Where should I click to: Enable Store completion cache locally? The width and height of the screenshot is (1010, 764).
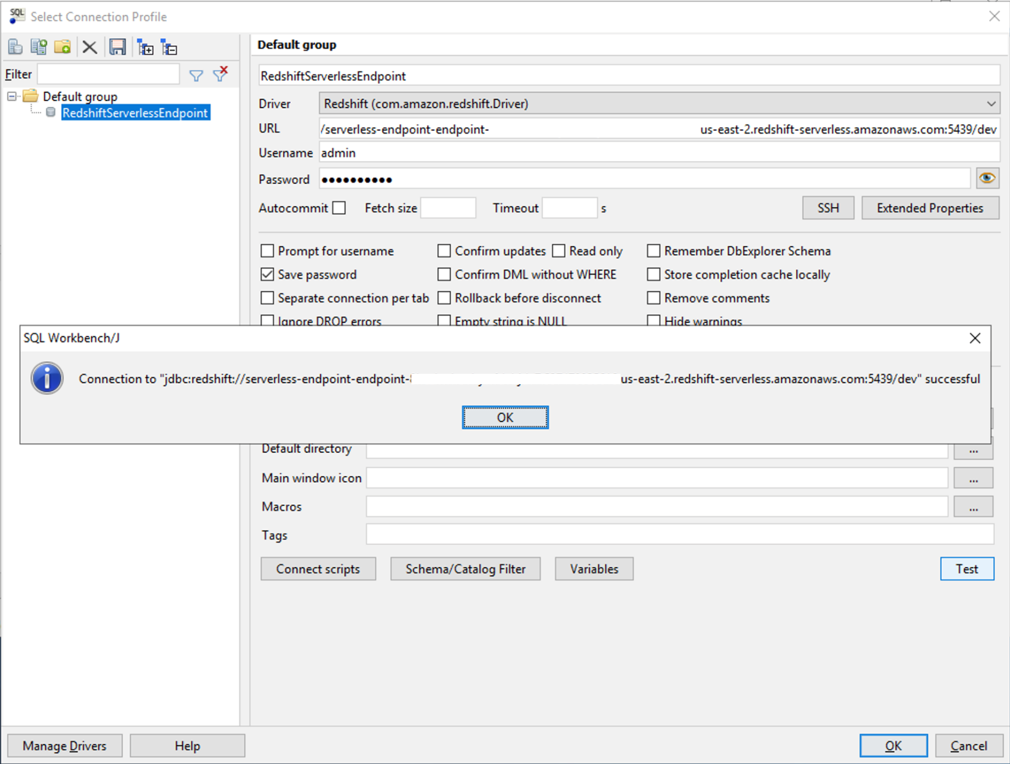coord(653,275)
